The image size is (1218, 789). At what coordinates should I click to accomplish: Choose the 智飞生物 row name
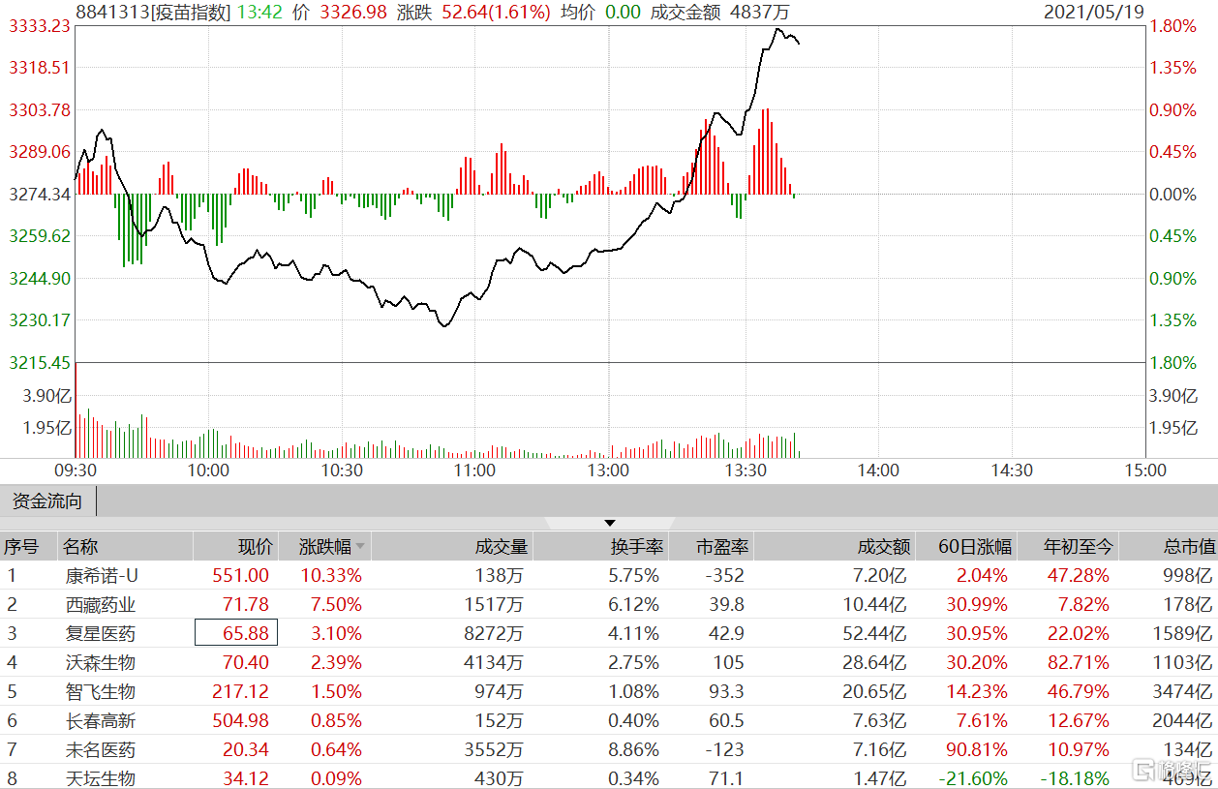point(100,691)
